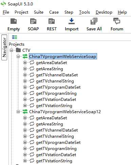131x165 pixels.
Task: Expand first getTVchannelDataSet operation
Action: [x=25, y=75]
